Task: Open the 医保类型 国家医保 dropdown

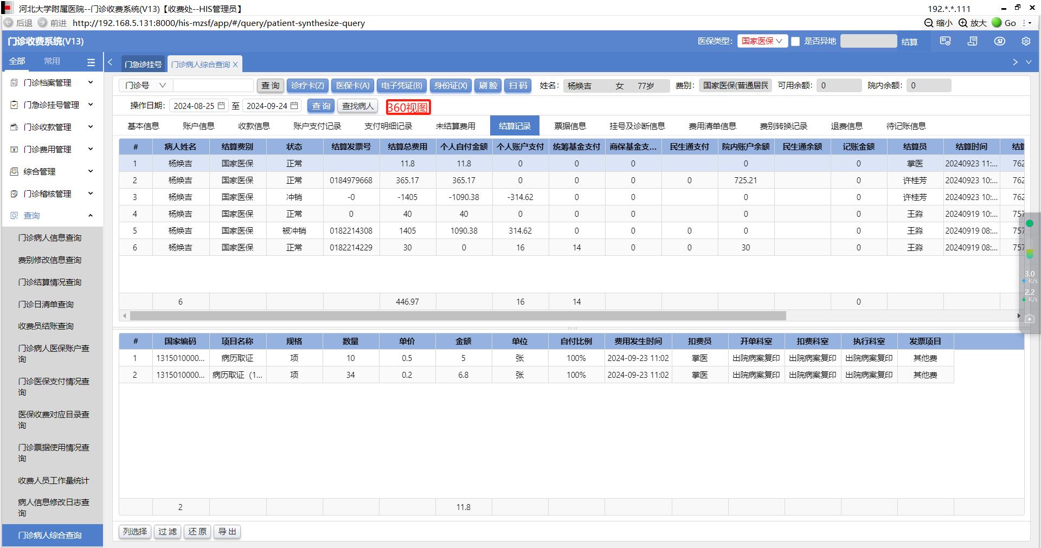Action: [x=762, y=41]
